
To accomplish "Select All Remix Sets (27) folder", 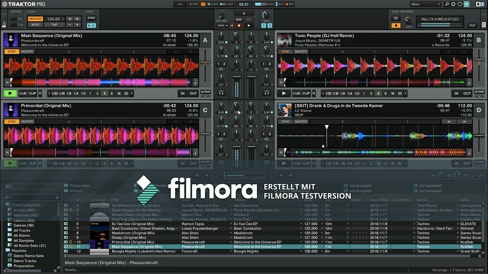I will [30, 245].
